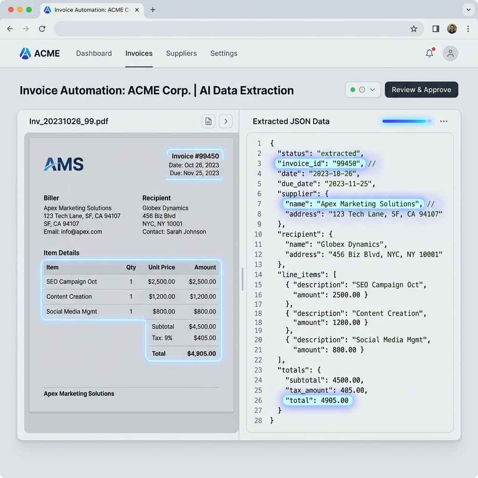The height and width of the screenshot is (478, 478).
Task: Go to next invoice with the chevron button
Action: point(226,121)
